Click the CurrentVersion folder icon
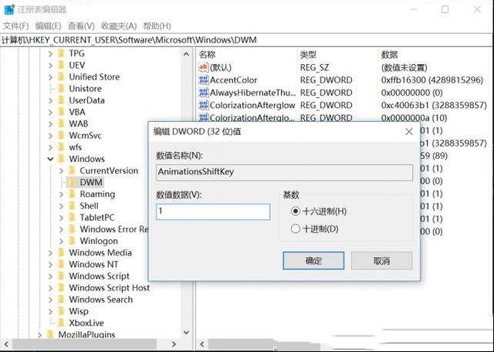494x352 pixels. coord(72,171)
